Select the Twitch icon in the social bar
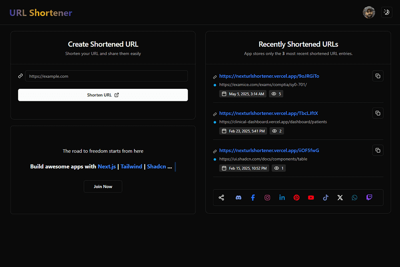Viewport: 400px width, 267px height. tap(369, 197)
